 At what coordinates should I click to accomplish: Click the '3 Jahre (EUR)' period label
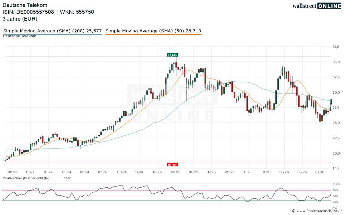tap(20, 19)
